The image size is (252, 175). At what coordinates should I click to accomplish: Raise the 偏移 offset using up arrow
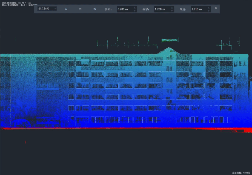click(172, 8)
